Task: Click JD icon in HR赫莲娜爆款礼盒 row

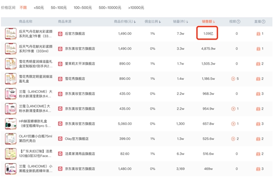Action: tap(60, 124)
